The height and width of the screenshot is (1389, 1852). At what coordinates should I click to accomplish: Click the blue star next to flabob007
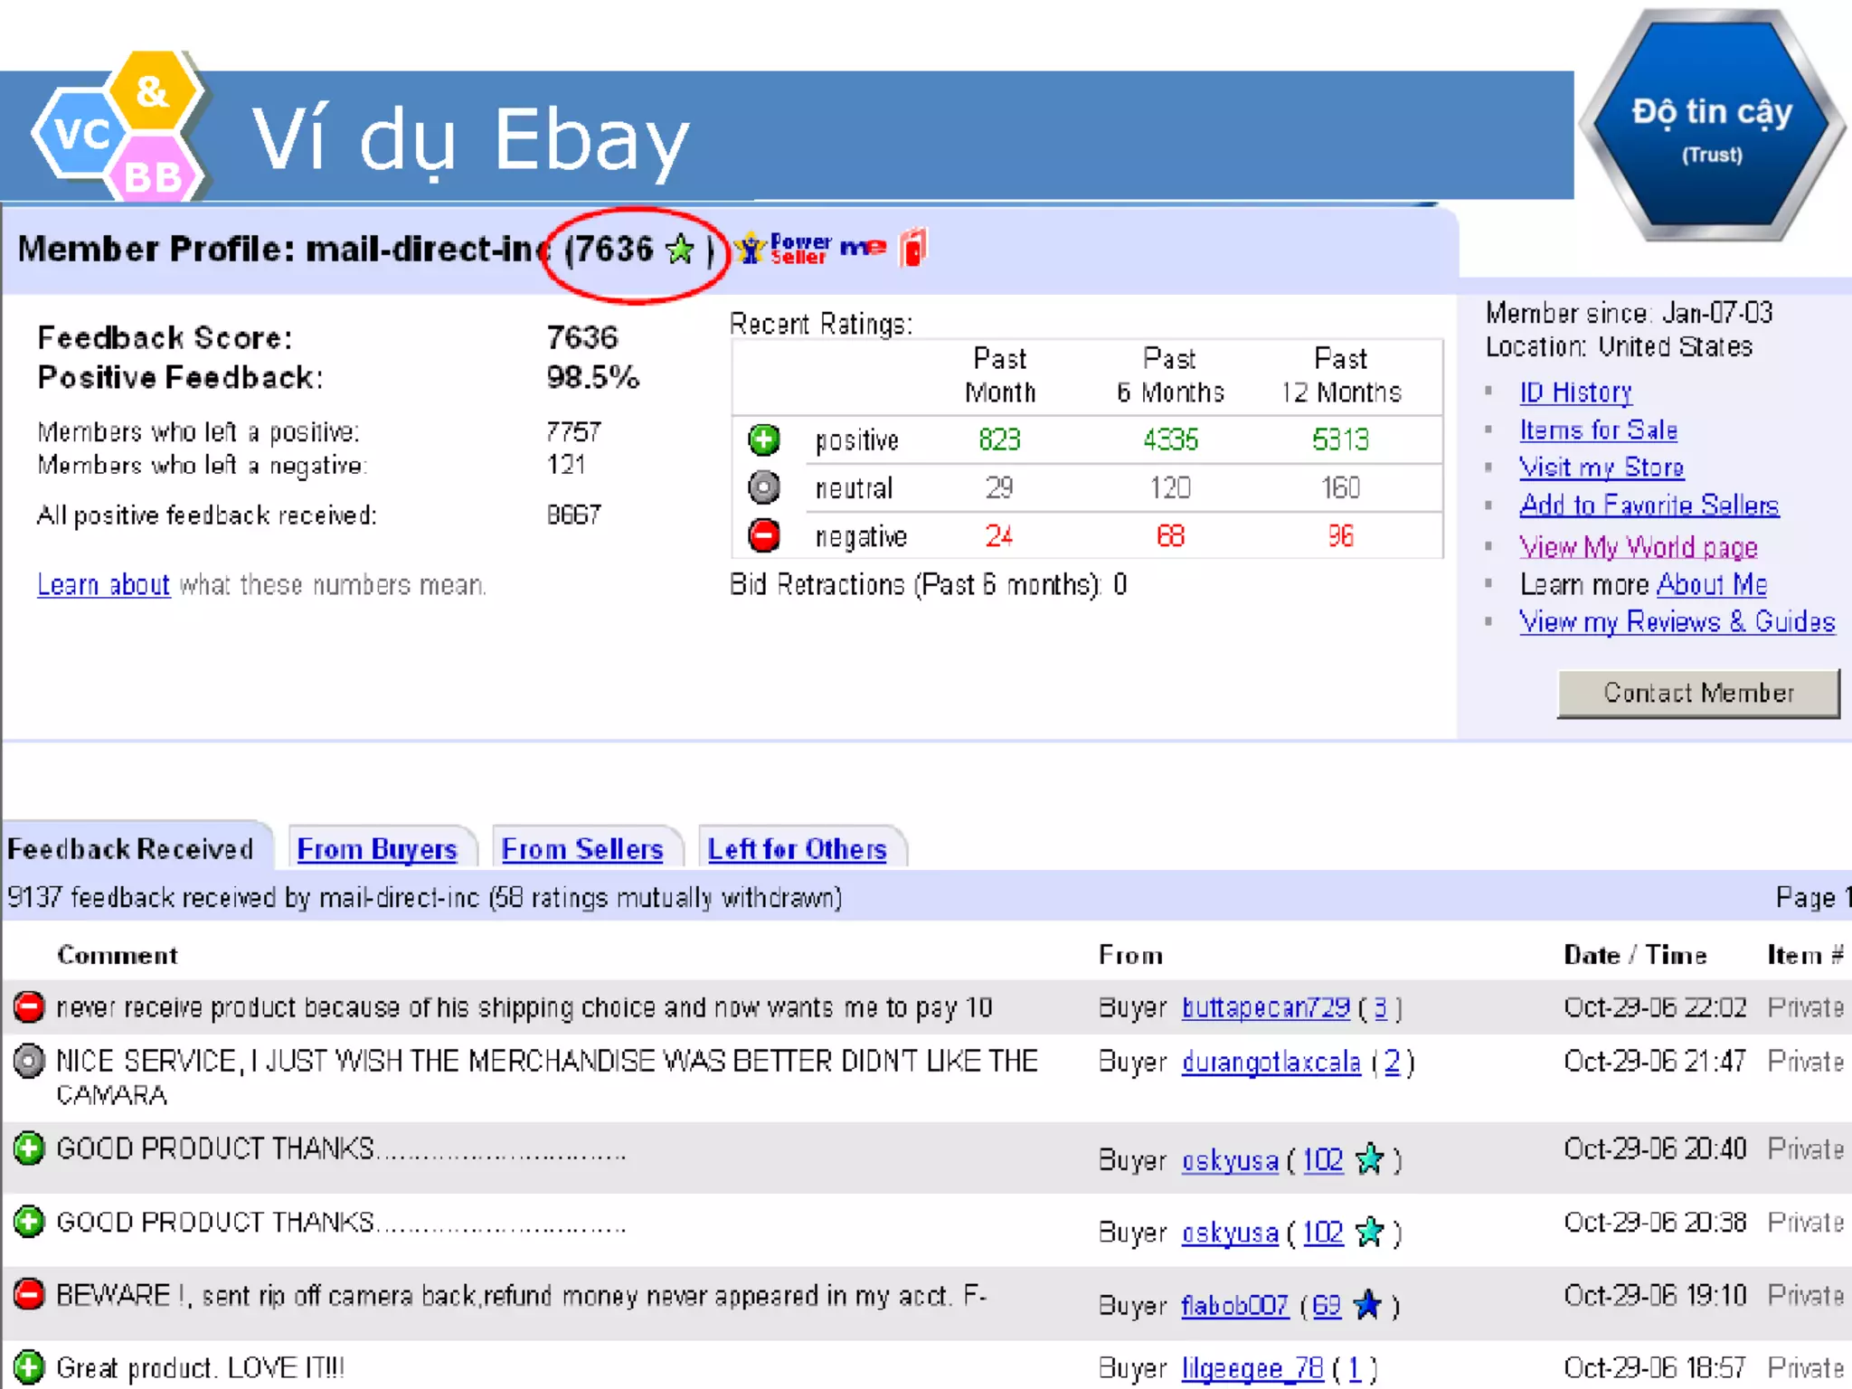click(x=1367, y=1305)
